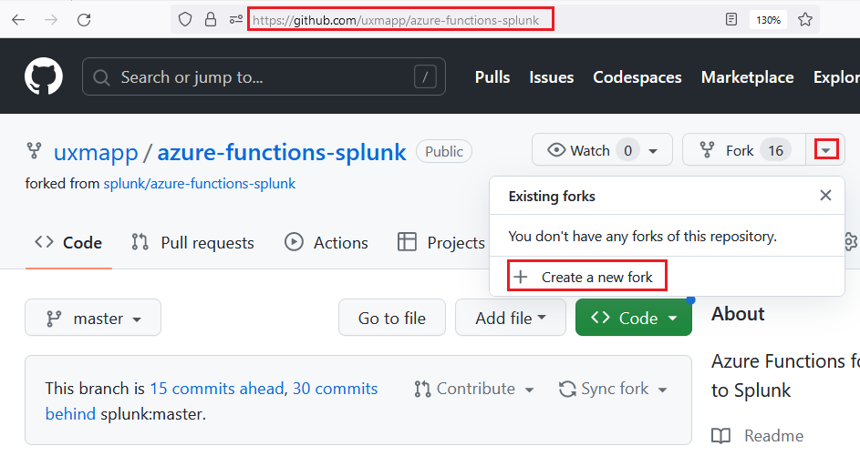860x456 pixels.
Task: Switch to the Pull requests tab
Action: (x=192, y=243)
